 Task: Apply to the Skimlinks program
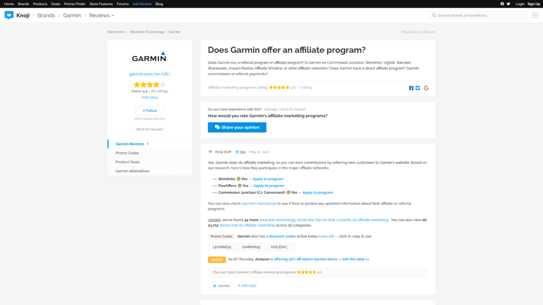tap(268, 179)
